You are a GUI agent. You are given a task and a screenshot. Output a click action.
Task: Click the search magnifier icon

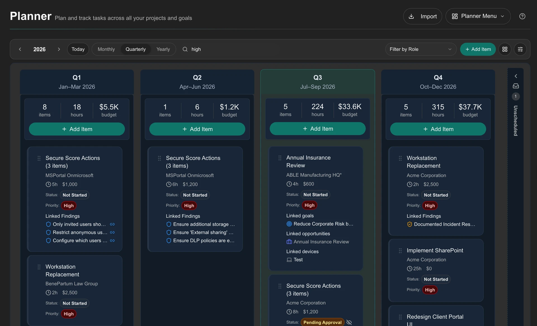[x=185, y=49]
